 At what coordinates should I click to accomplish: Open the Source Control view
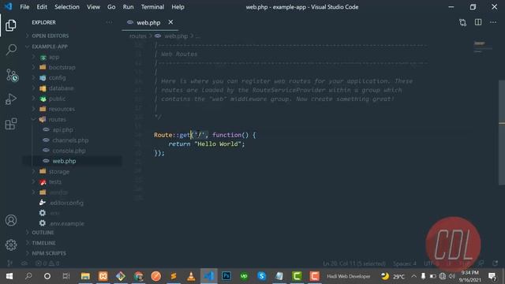12,76
